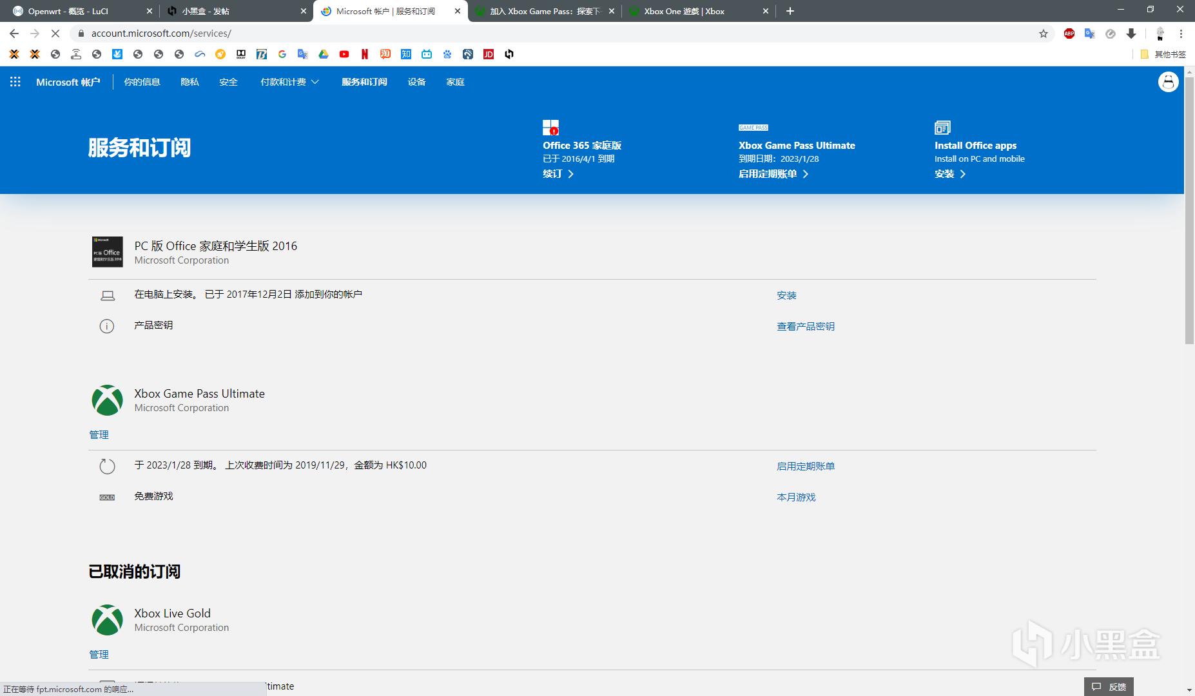
Task: Open the Dolby bookmark
Action: pos(241,54)
